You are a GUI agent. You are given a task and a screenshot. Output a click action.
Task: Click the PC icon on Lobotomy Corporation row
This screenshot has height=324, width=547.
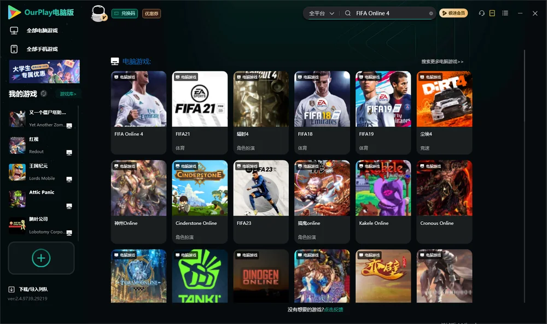69,233
